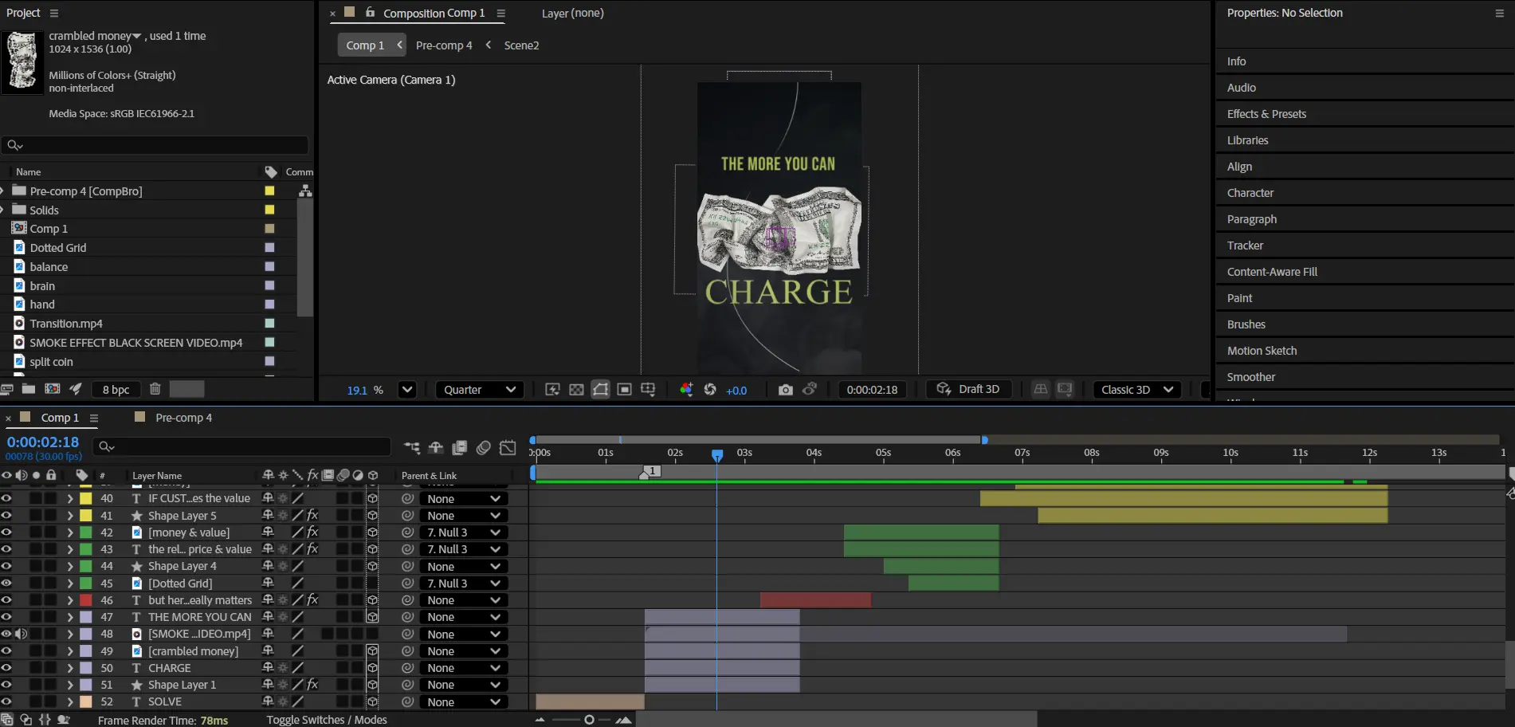Toggle mask and shape path visibility
1515x727 pixels.
pyautogui.click(x=600, y=390)
